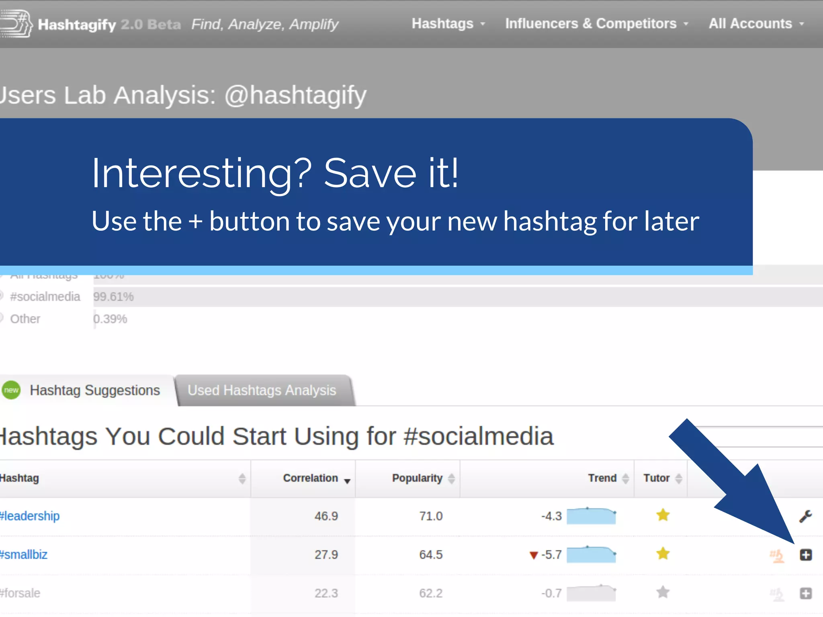Screen dimensions: 823x617
Task: Click the #smallbiz trend sparkline
Action: coord(591,554)
